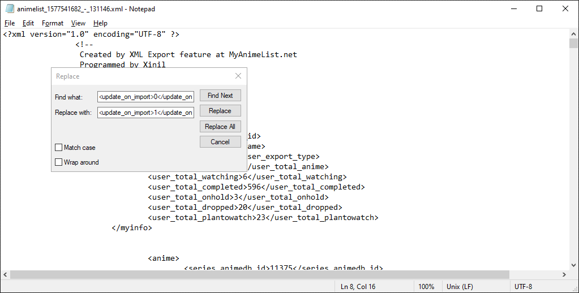The width and height of the screenshot is (579, 293).
Task: Open the File menu
Action: [10, 23]
